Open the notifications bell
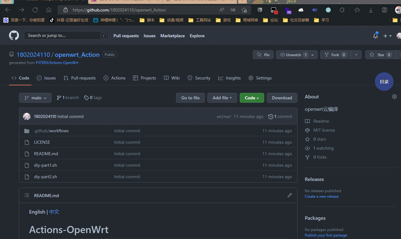 [376, 36]
